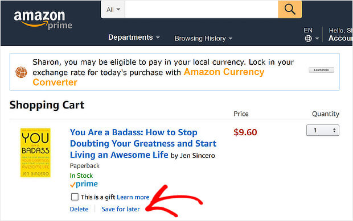Expand the Departments menu
353x221 pixels.
(x=134, y=37)
